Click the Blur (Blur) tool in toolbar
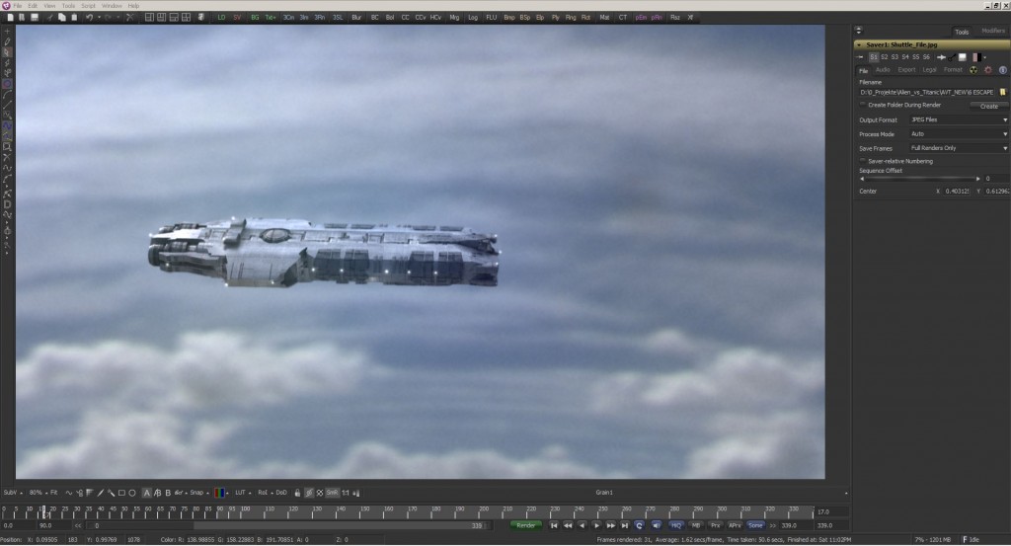 coord(356,18)
